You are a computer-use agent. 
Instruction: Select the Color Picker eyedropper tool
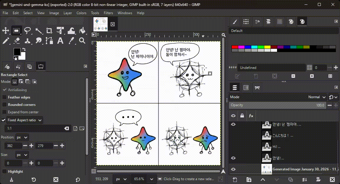tap(71, 41)
